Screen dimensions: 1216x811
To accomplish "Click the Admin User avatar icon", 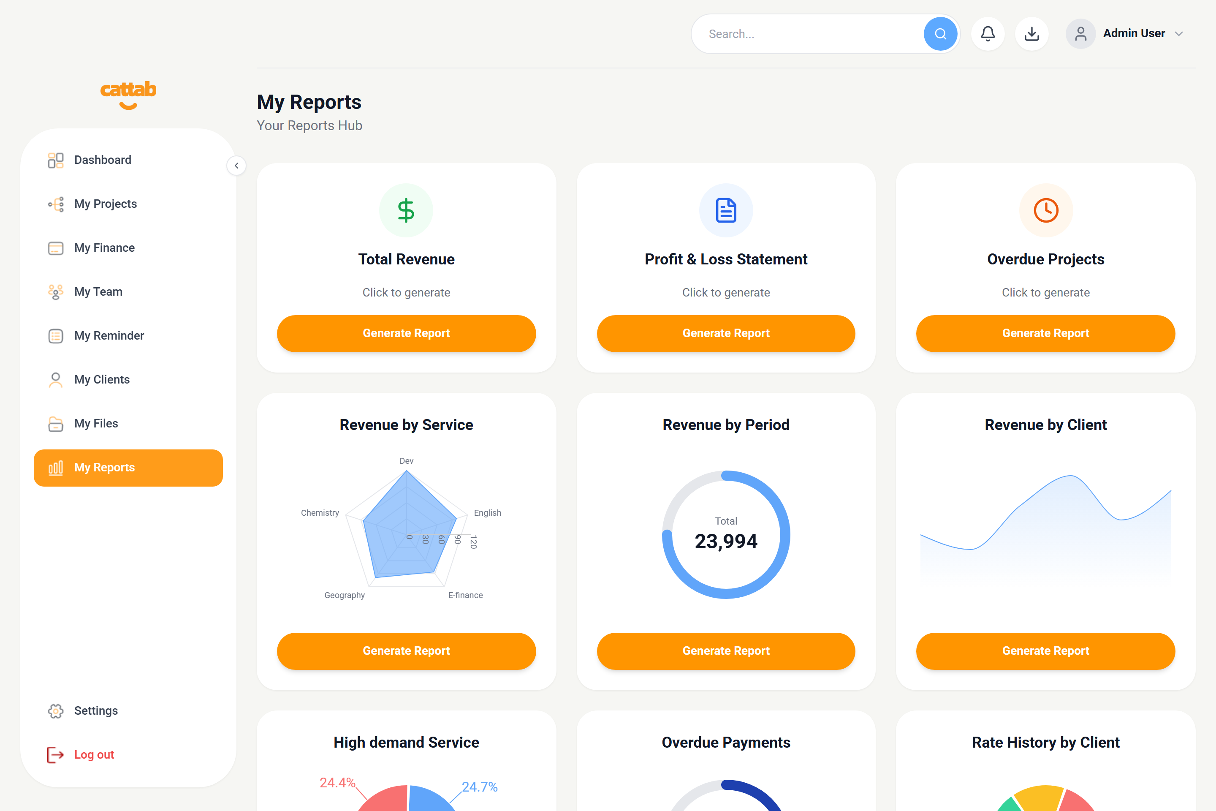I will click(x=1080, y=34).
